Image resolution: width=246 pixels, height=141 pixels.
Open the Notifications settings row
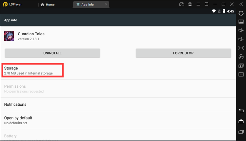(x=118, y=104)
